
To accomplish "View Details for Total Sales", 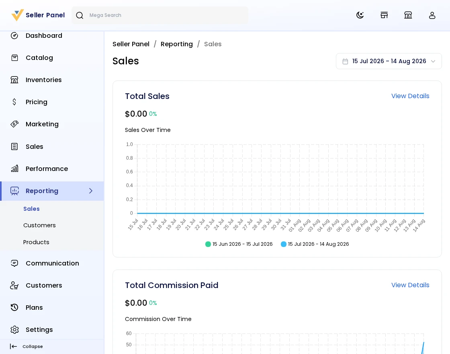I will (x=410, y=96).
